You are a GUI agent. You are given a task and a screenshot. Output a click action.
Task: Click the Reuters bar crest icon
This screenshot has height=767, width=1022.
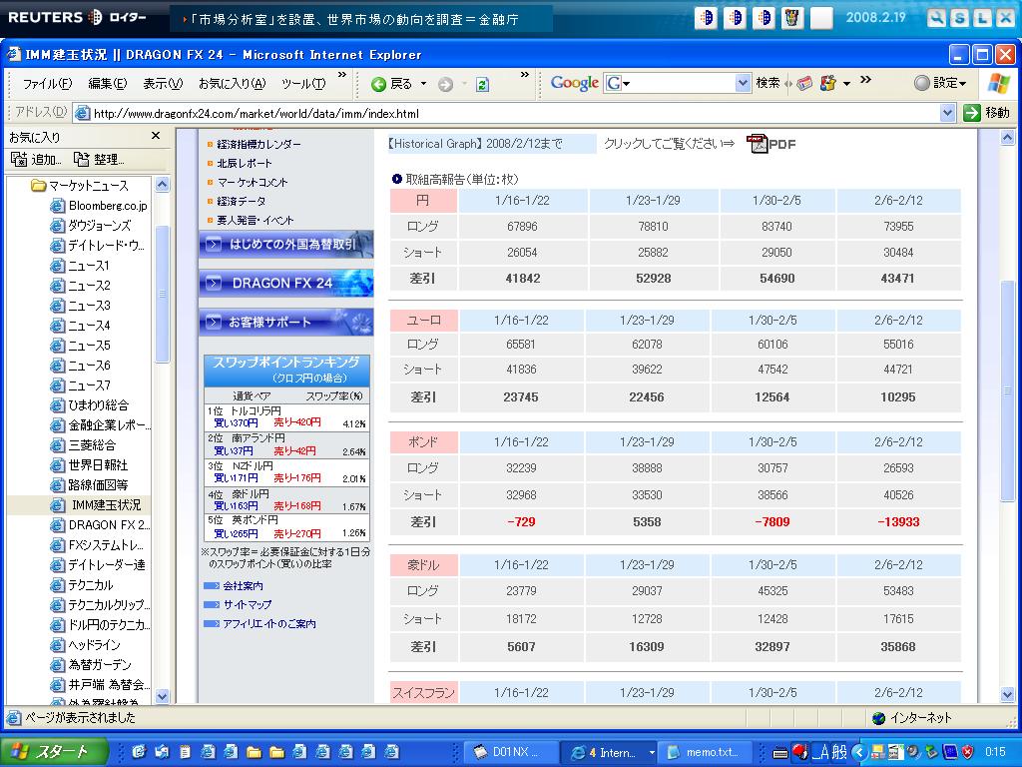[791, 18]
